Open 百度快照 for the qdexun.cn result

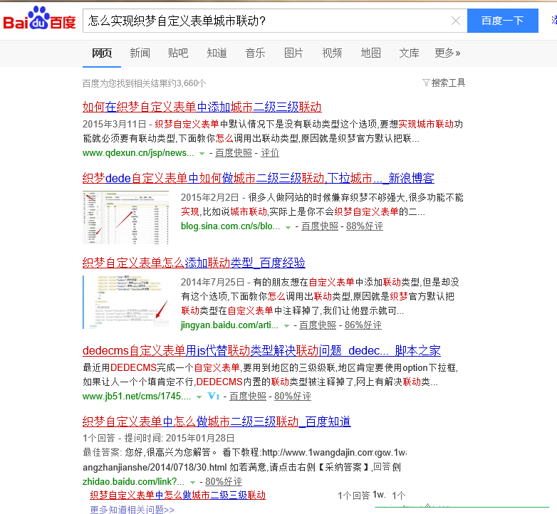[234, 153]
